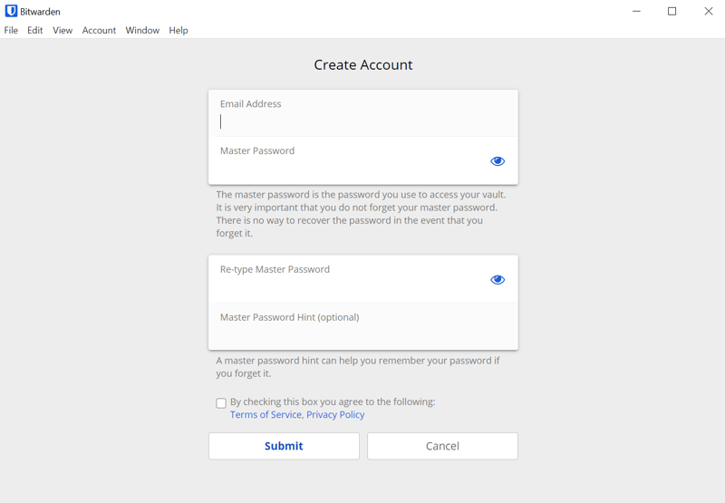The width and height of the screenshot is (725, 503).
Task: Open the File menu
Action: pyautogui.click(x=11, y=31)
